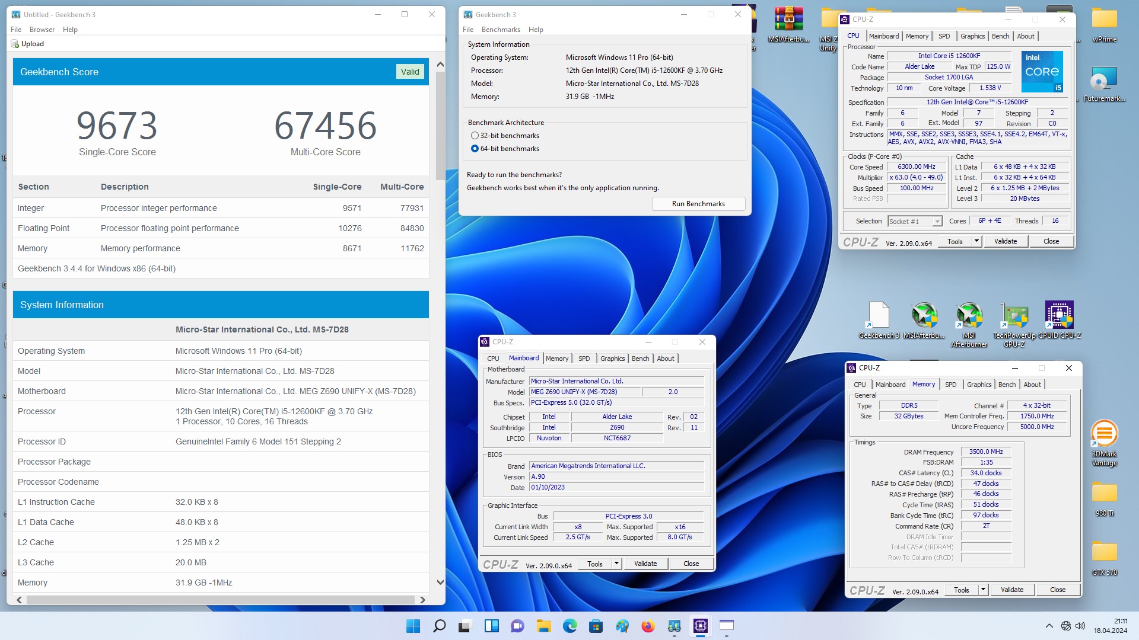Switch to About tab in top CPU-Z window
Screen dimensions: 1139x640
[x=1026, y=36]
